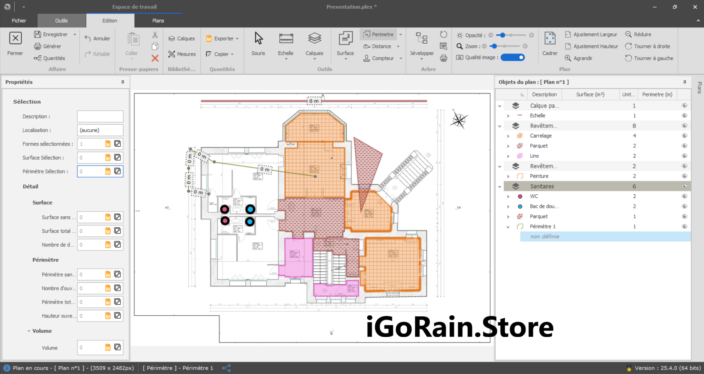Viewport: 704px width, 374px height.
Task: Click Tourner à droite to rotate plan
Action: [x=648, y=46]
